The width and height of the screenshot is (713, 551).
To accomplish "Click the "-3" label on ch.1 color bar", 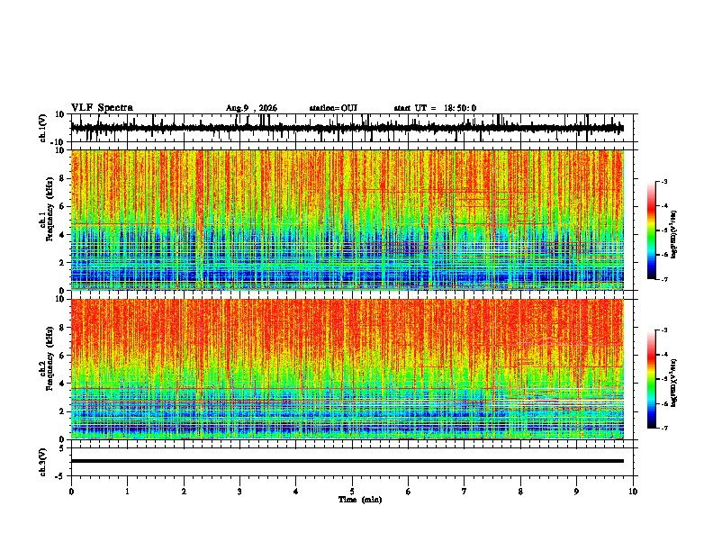I will tap(664, 182).
